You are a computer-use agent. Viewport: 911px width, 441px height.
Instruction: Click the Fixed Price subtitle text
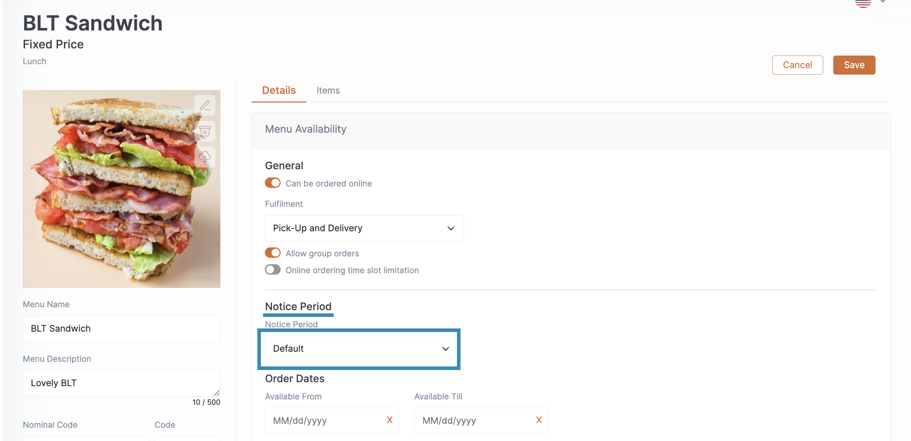(53, 44)
